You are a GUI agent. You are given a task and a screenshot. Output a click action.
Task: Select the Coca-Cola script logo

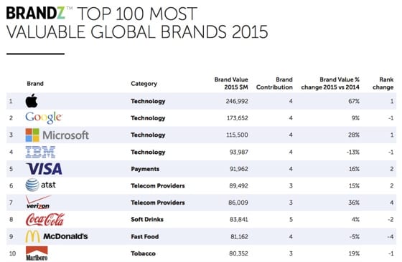pos(45,220)
